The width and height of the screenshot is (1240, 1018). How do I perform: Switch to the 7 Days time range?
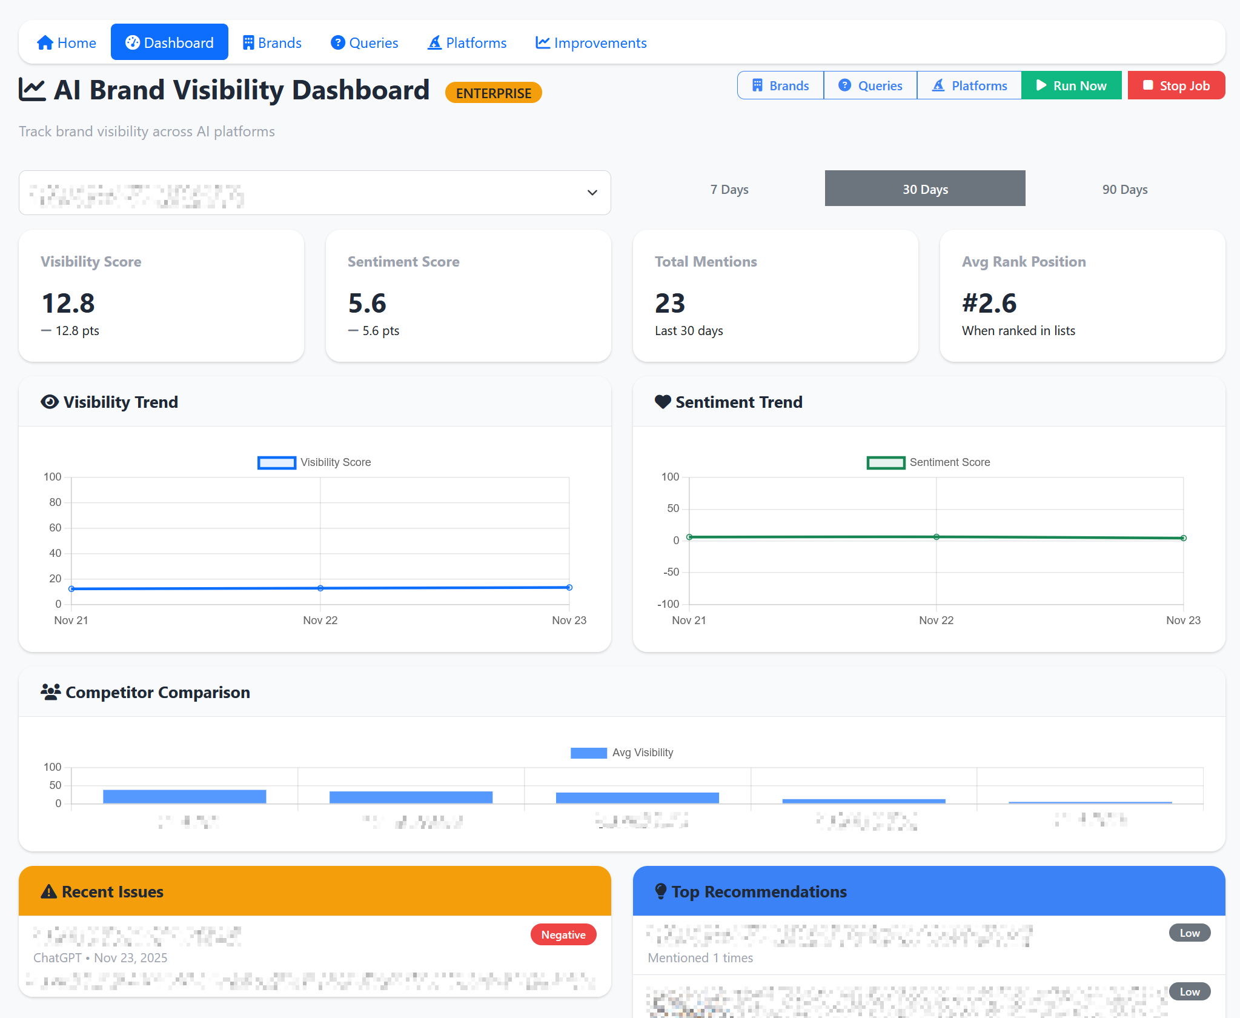(729, 188)
